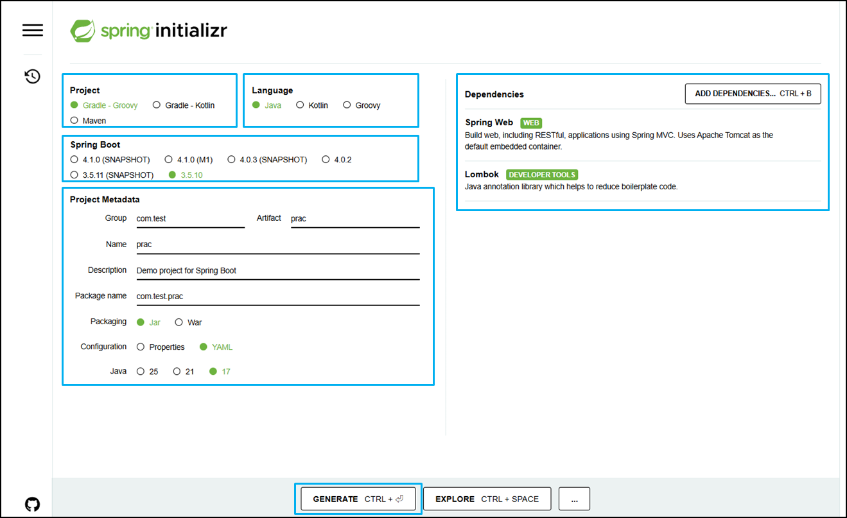Click the Project Metadata heading
The height and width of the screenshot is (518, 847).
[x=105, y=200]
